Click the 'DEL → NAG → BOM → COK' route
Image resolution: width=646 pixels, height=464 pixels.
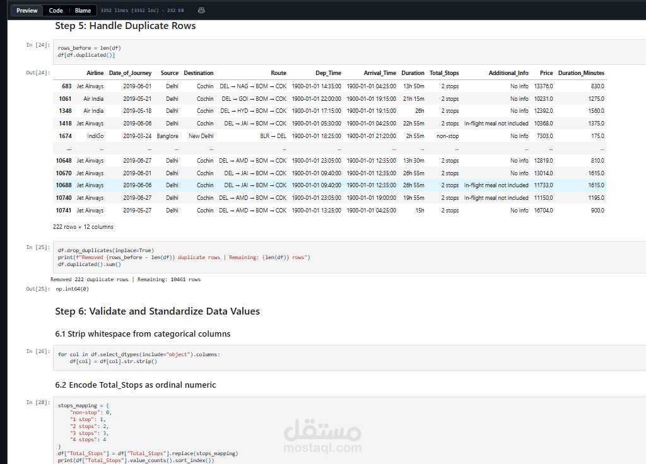pyautogui.click(x=253, y=86)
